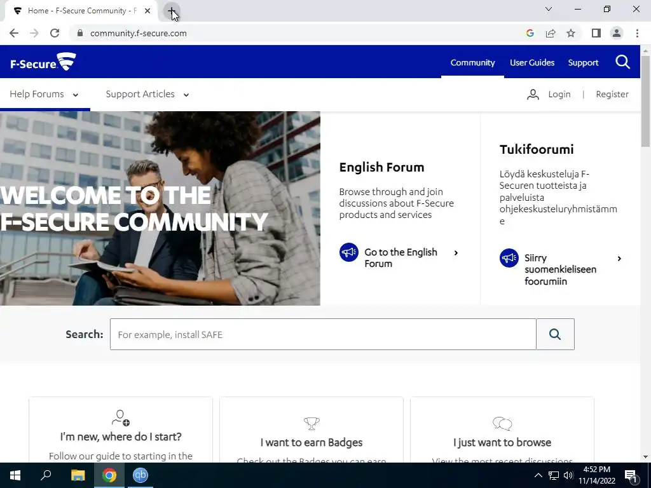Click megaphone icon next to English Forum link
Screen dimensions: 651x488
pyautogui.click(x=349, y=252)
